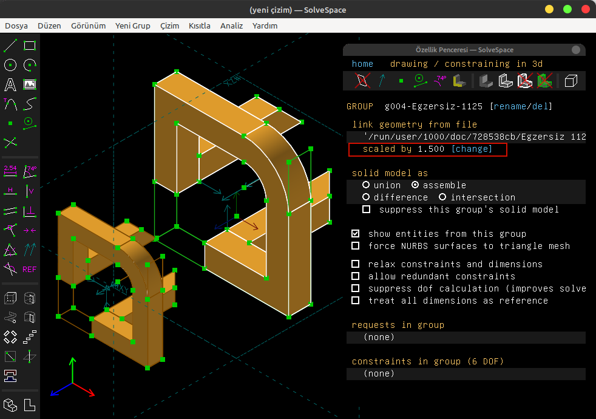Screen dimensions: 596x419
Task: Close the Özellik Penceresi property window
Action: 576,50
